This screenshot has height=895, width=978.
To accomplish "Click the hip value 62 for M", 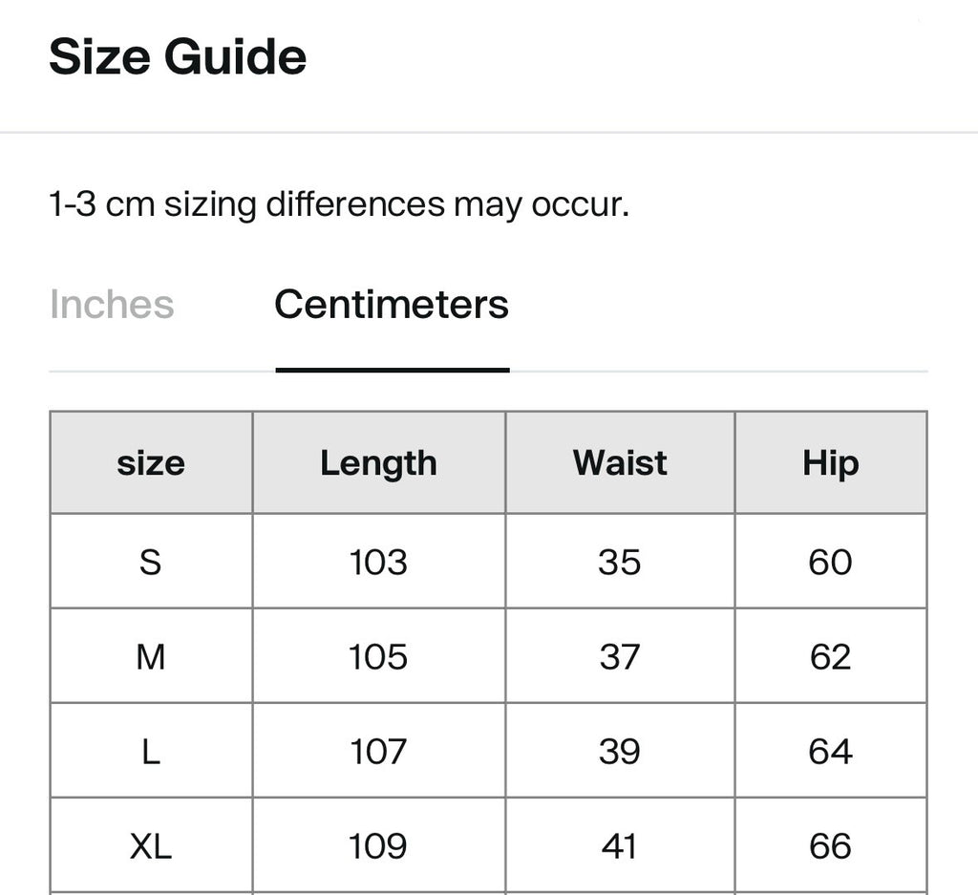I will point(830,657).
